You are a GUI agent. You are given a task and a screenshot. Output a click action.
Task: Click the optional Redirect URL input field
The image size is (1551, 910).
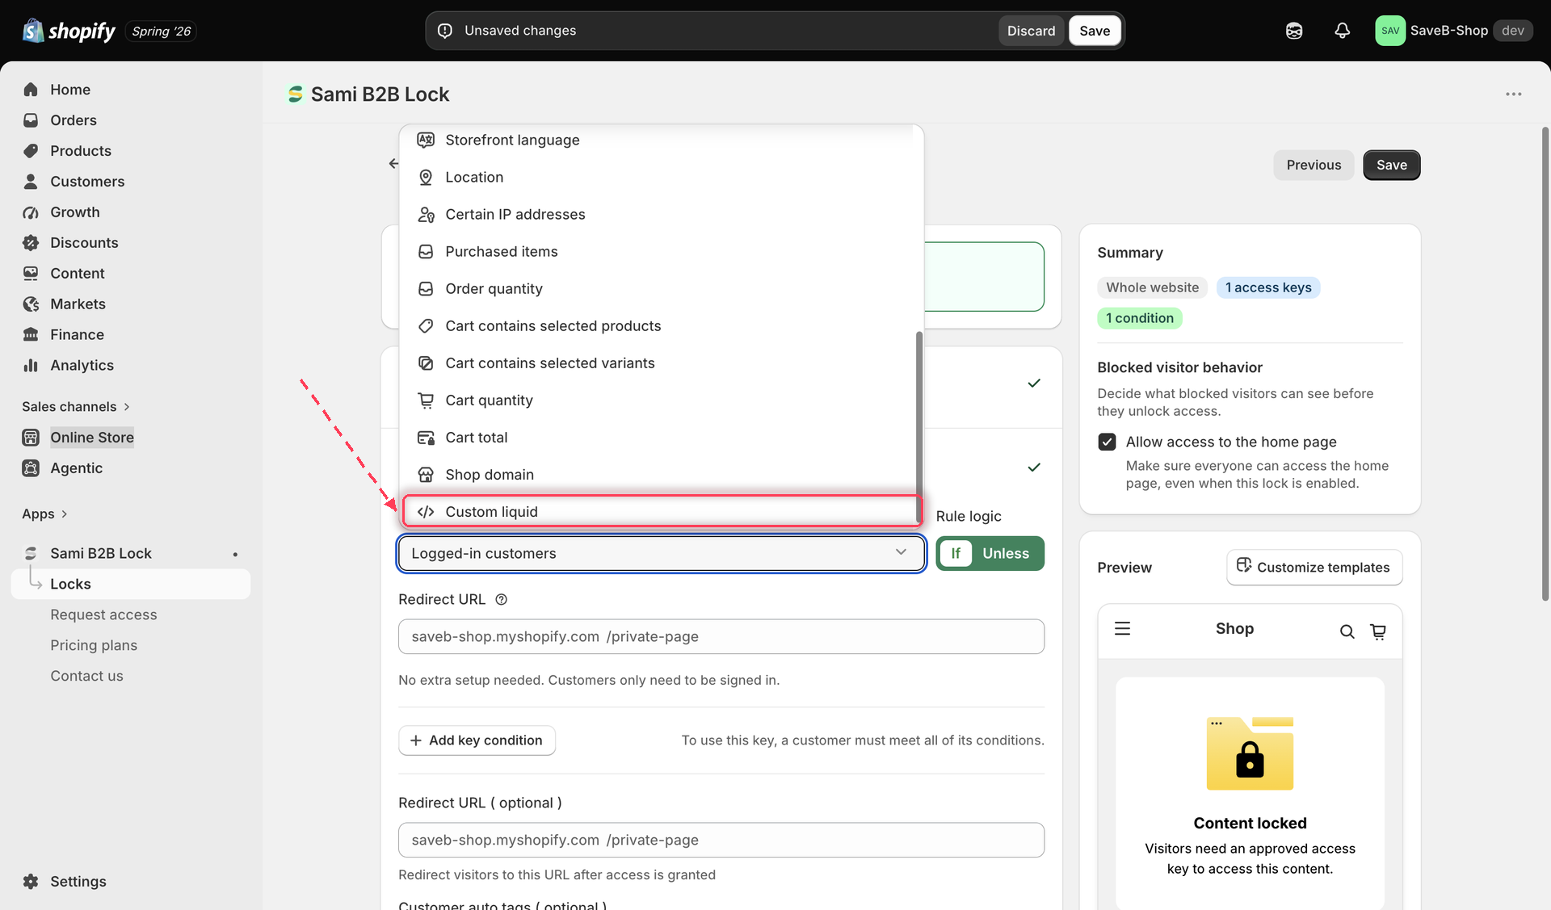pos(721,841)
